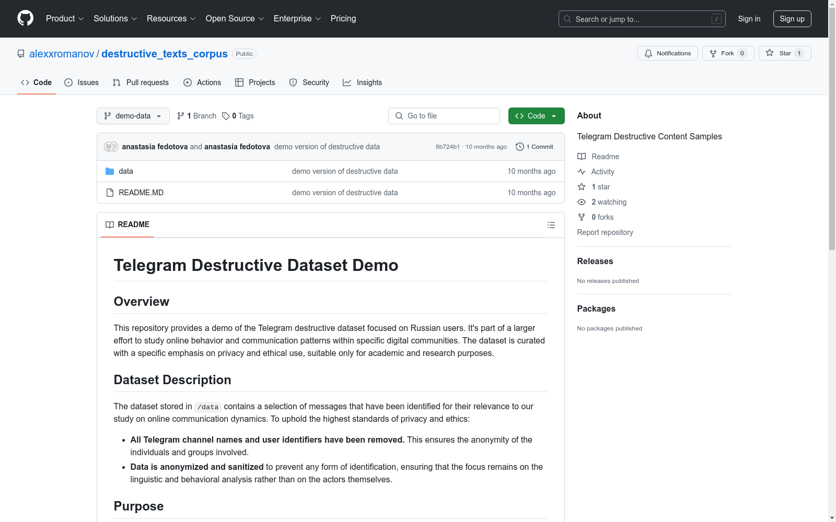Open the README.MD file
Viewport: 836px width, 522px height.
[x=141, y=193]
